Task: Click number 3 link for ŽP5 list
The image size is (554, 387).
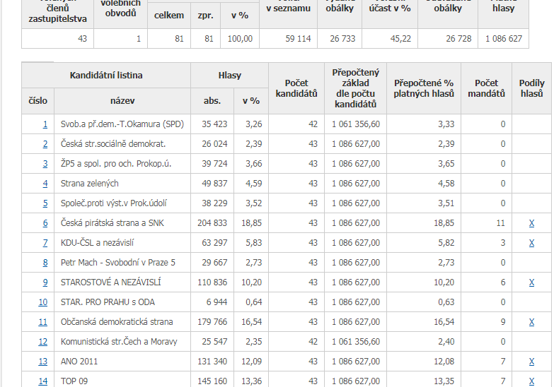Action: [45, 164]
